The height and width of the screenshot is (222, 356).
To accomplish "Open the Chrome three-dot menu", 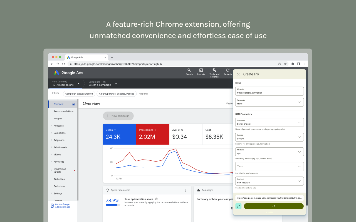I will 304,64.
